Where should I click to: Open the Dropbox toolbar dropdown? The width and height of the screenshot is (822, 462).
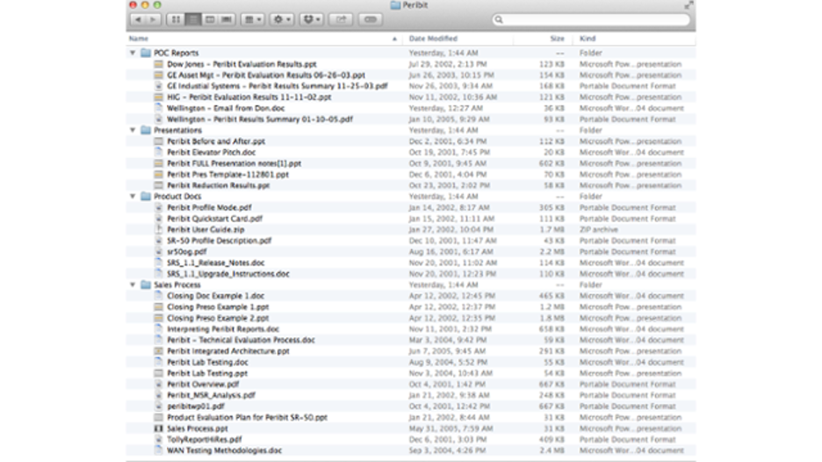click(x=311, y=19)
